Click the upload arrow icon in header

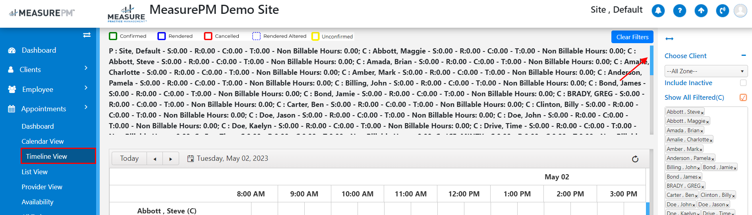click(x=701, y=11)
